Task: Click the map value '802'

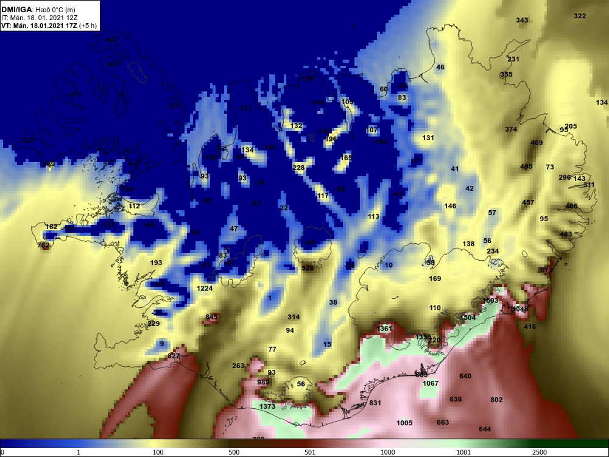Action: coord(496,400)
